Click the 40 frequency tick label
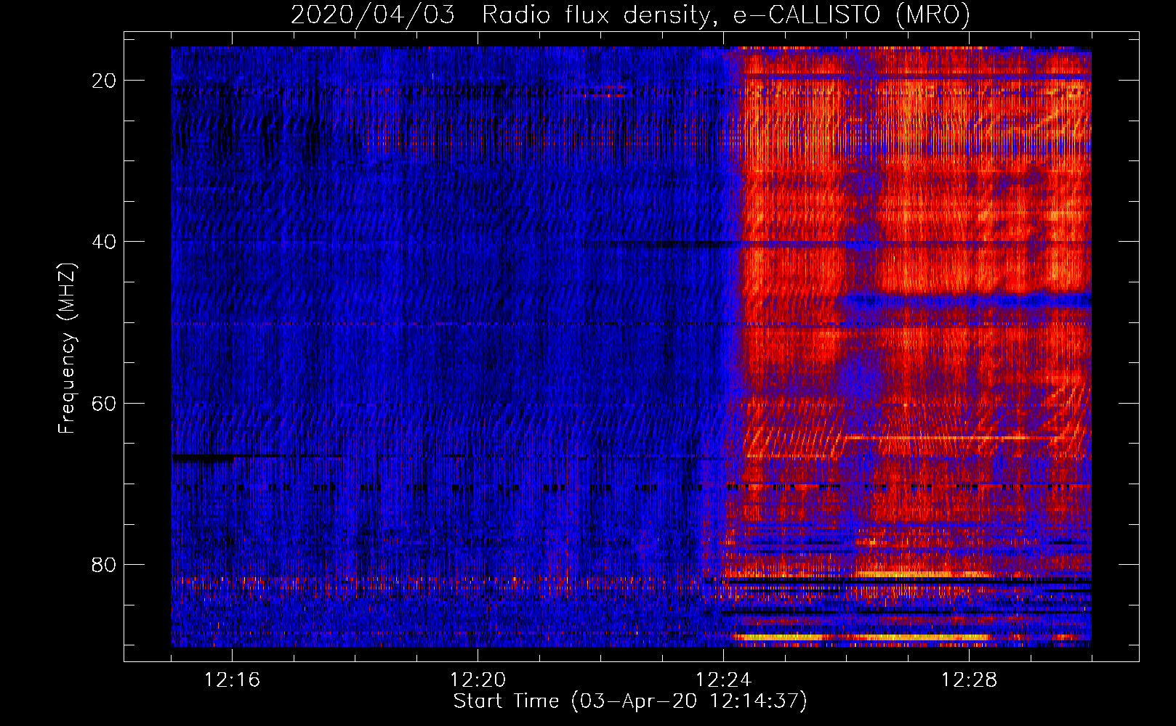This screenshot has height=726, width=1176. [x=104, y=242]
